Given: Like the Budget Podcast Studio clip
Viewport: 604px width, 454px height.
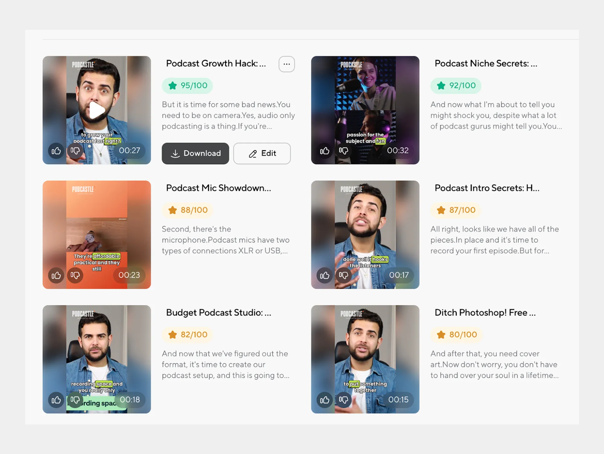Looking at the screenshot, I should [x=56, y=400].
